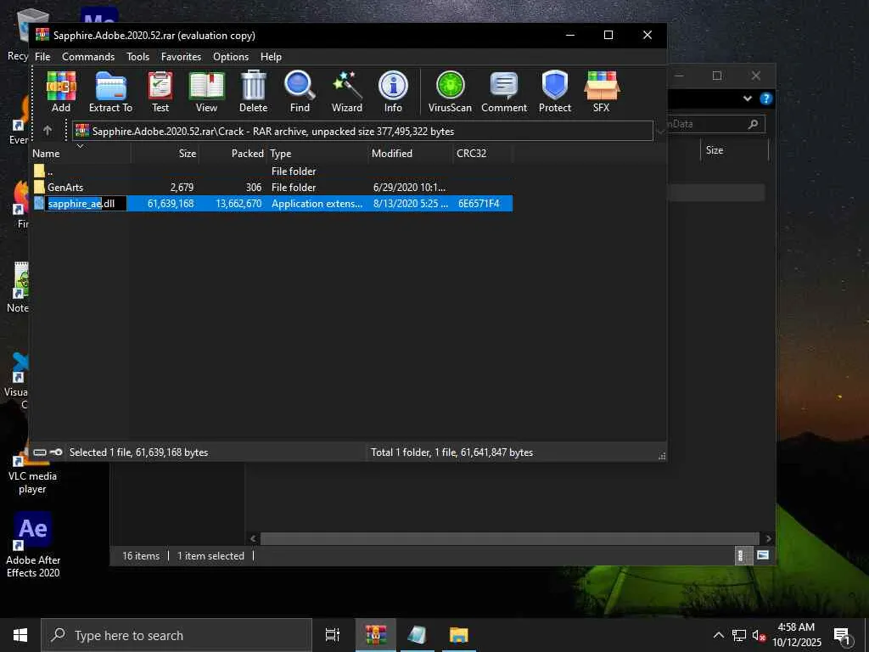Image resolution: width=869 pixels, height=652 pixels.
Task: Click the notepad-like taskbar app icon
Action: 418,635
